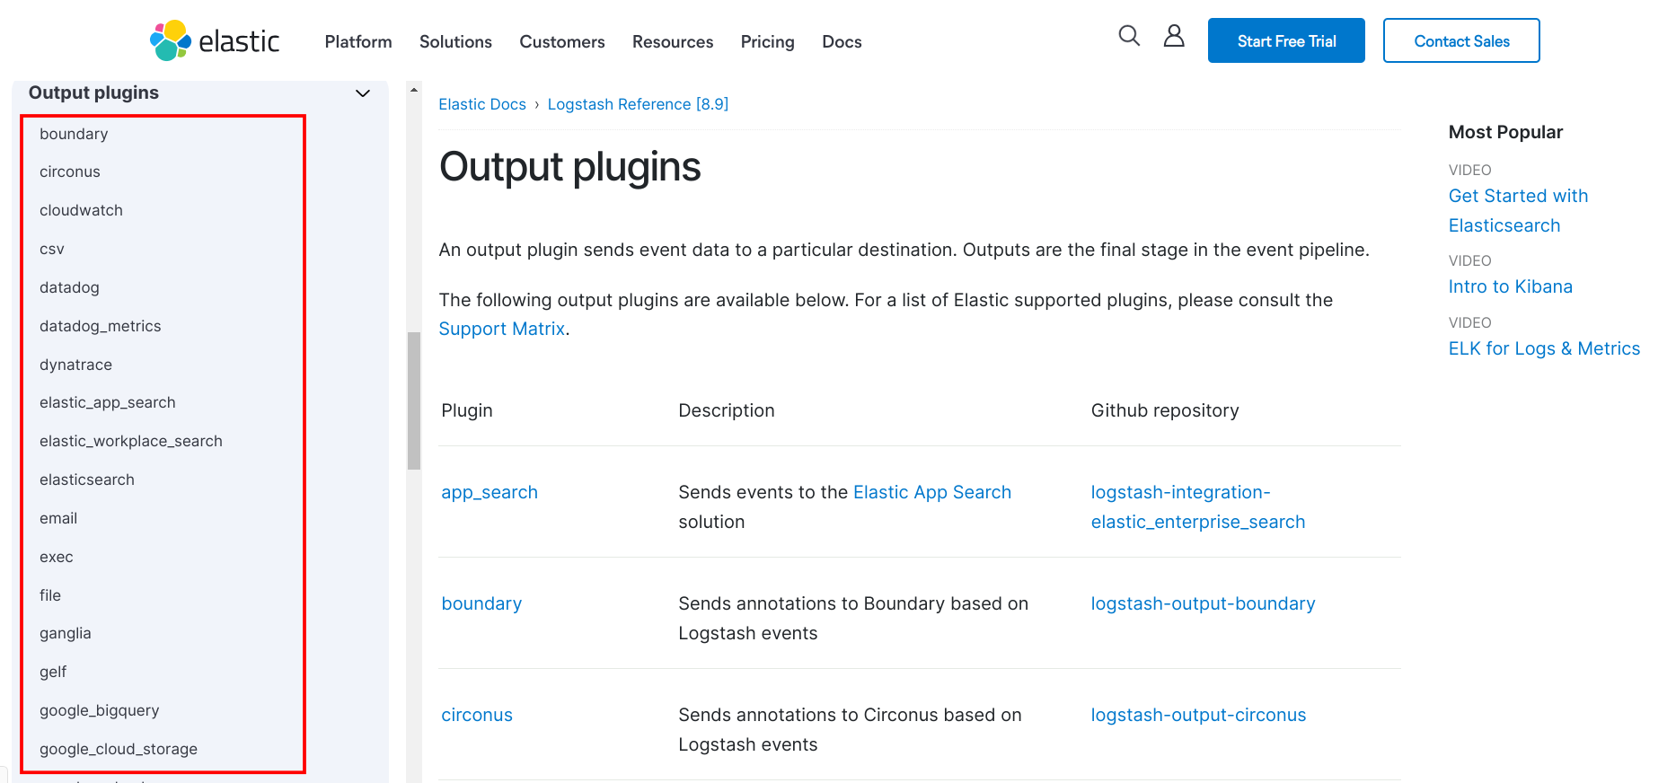Select csv in the sidebar

click(x=52, y=249)
